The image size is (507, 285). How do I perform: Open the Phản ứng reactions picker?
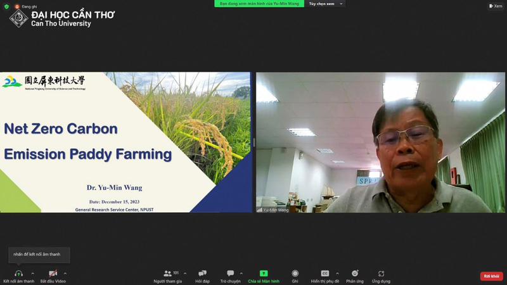coord(355,274)
